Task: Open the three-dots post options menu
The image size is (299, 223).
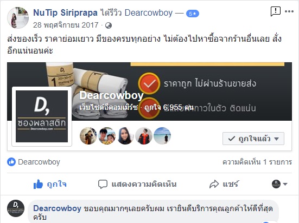Action: point(289,11)
